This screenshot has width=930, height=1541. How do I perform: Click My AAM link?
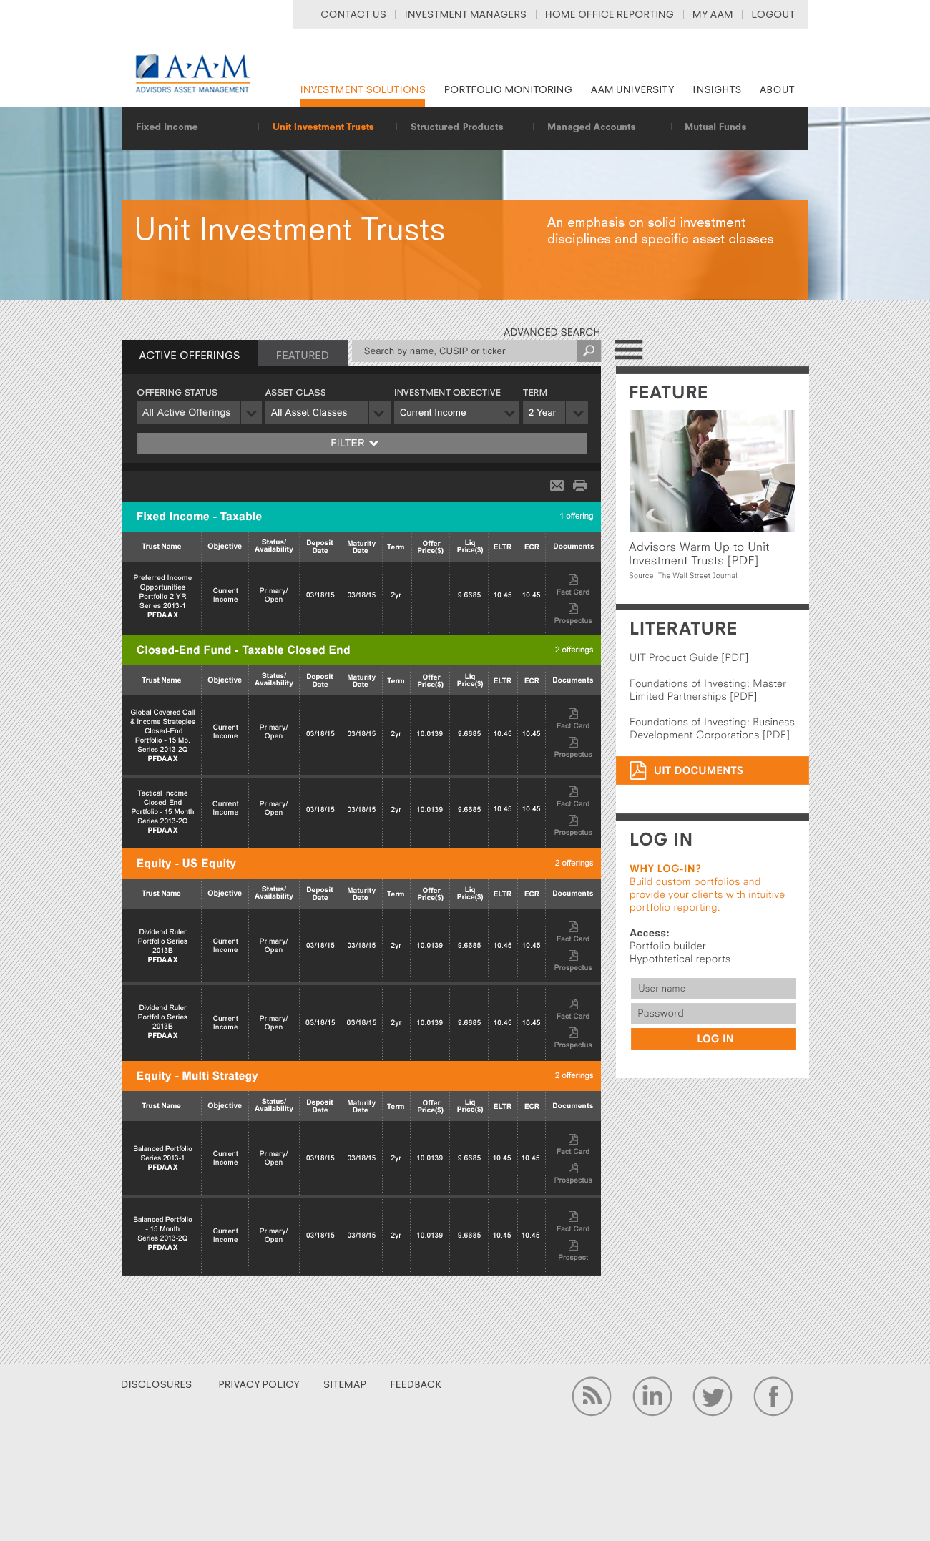pos(713,14)
